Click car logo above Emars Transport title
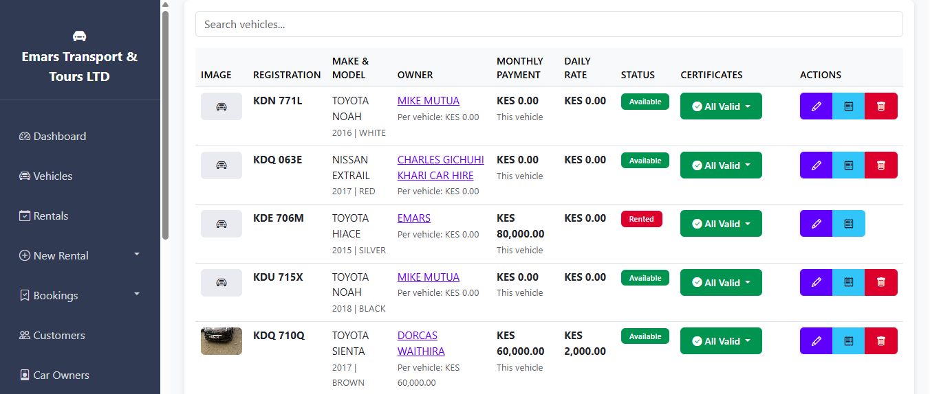The height and width of the screenshot is (394, 930). [80, 36]
